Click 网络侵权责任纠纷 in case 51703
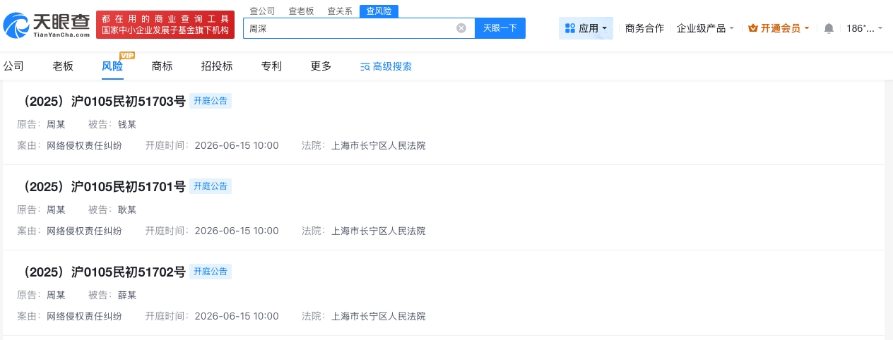Image resolution: width=893 pixels, height=340 pixels. coord(84,146)
